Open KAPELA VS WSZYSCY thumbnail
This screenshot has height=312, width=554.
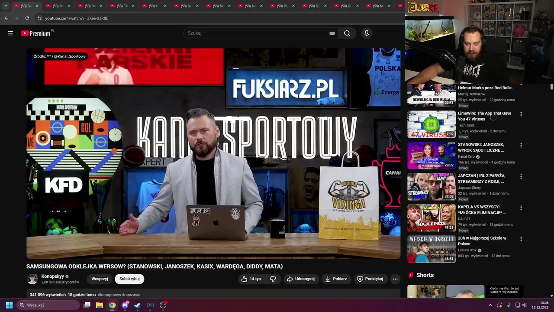pos(432,218)
